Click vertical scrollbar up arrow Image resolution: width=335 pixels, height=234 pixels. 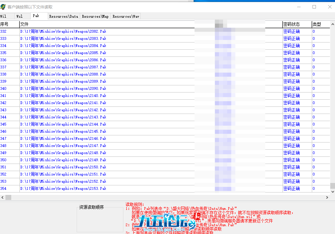pyautogui.click(x=333, y=24)
